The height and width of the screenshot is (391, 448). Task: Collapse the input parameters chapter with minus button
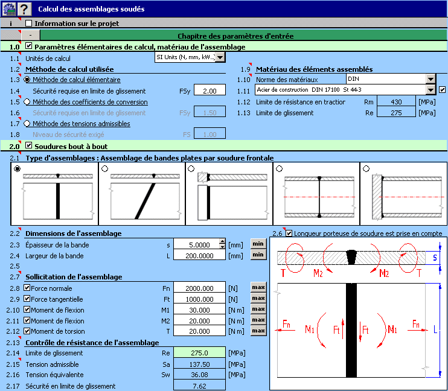click(x=30, y=36)
